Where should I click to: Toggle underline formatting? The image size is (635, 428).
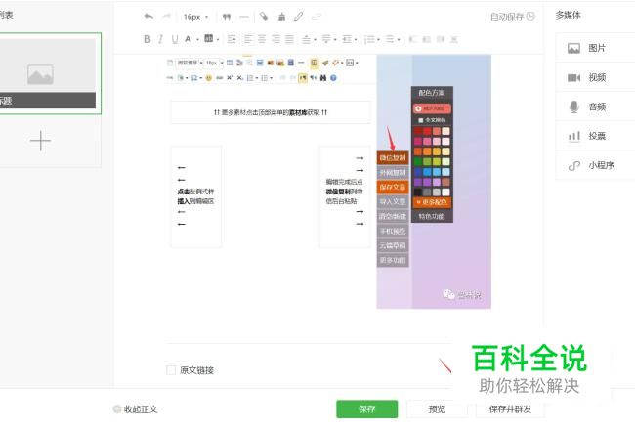175,39
